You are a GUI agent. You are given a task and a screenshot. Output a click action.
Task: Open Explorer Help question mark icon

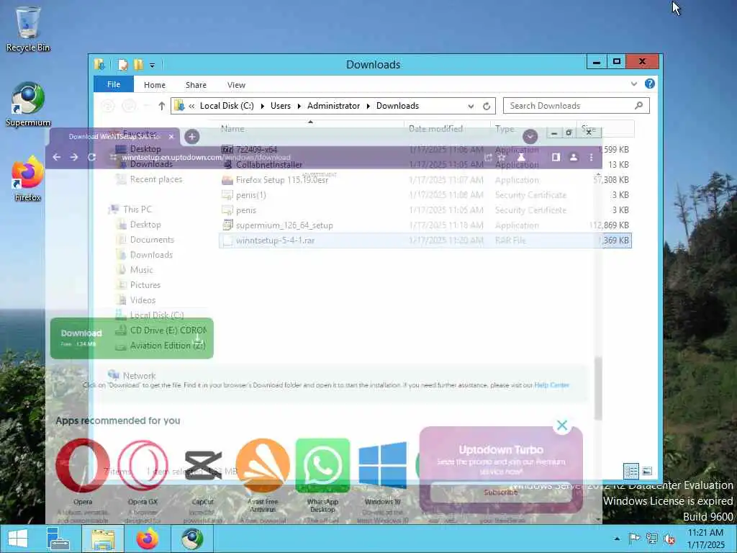(650, 84)
